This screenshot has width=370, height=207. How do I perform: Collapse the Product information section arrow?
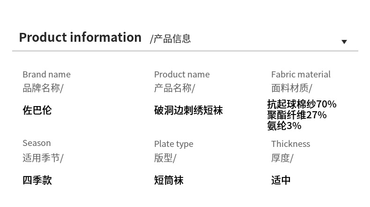point(344,42)
